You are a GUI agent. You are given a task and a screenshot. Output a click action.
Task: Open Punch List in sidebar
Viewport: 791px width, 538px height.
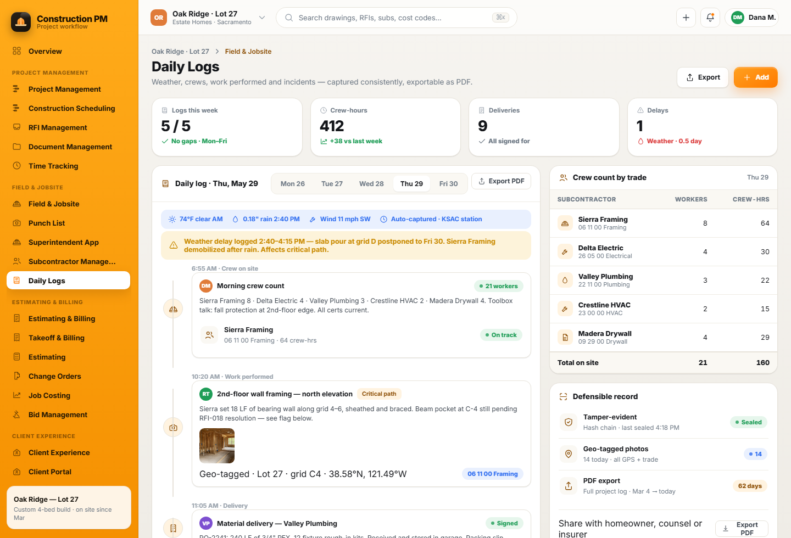pyautogui.click(x=69, y=223)
